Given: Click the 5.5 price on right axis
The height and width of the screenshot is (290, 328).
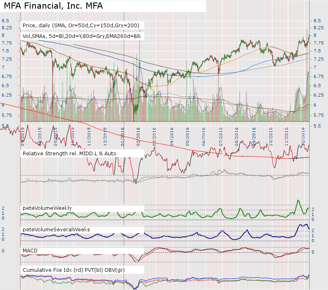Looking at the screenshot, I should [317, 126].
